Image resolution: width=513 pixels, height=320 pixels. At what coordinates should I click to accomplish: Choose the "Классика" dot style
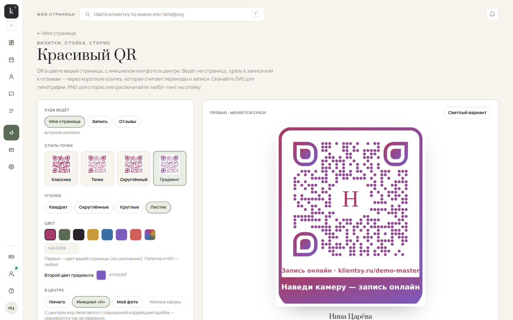tap(61, 168)
